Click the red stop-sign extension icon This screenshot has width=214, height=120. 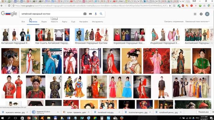pos(183,6)
